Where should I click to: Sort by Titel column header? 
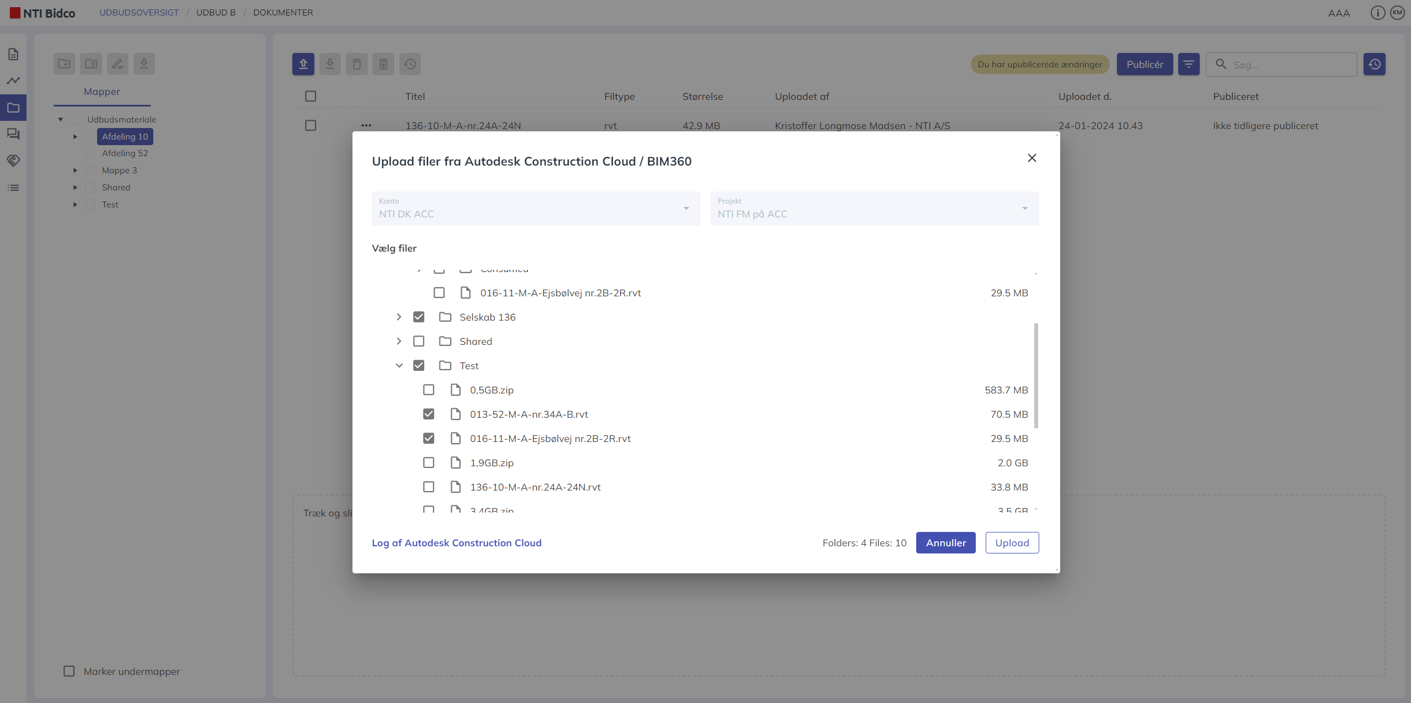415,96
